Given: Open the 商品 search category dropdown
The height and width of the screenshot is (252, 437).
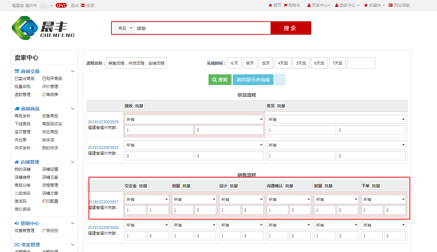Looking at the screenshot, I should point(125,28).
